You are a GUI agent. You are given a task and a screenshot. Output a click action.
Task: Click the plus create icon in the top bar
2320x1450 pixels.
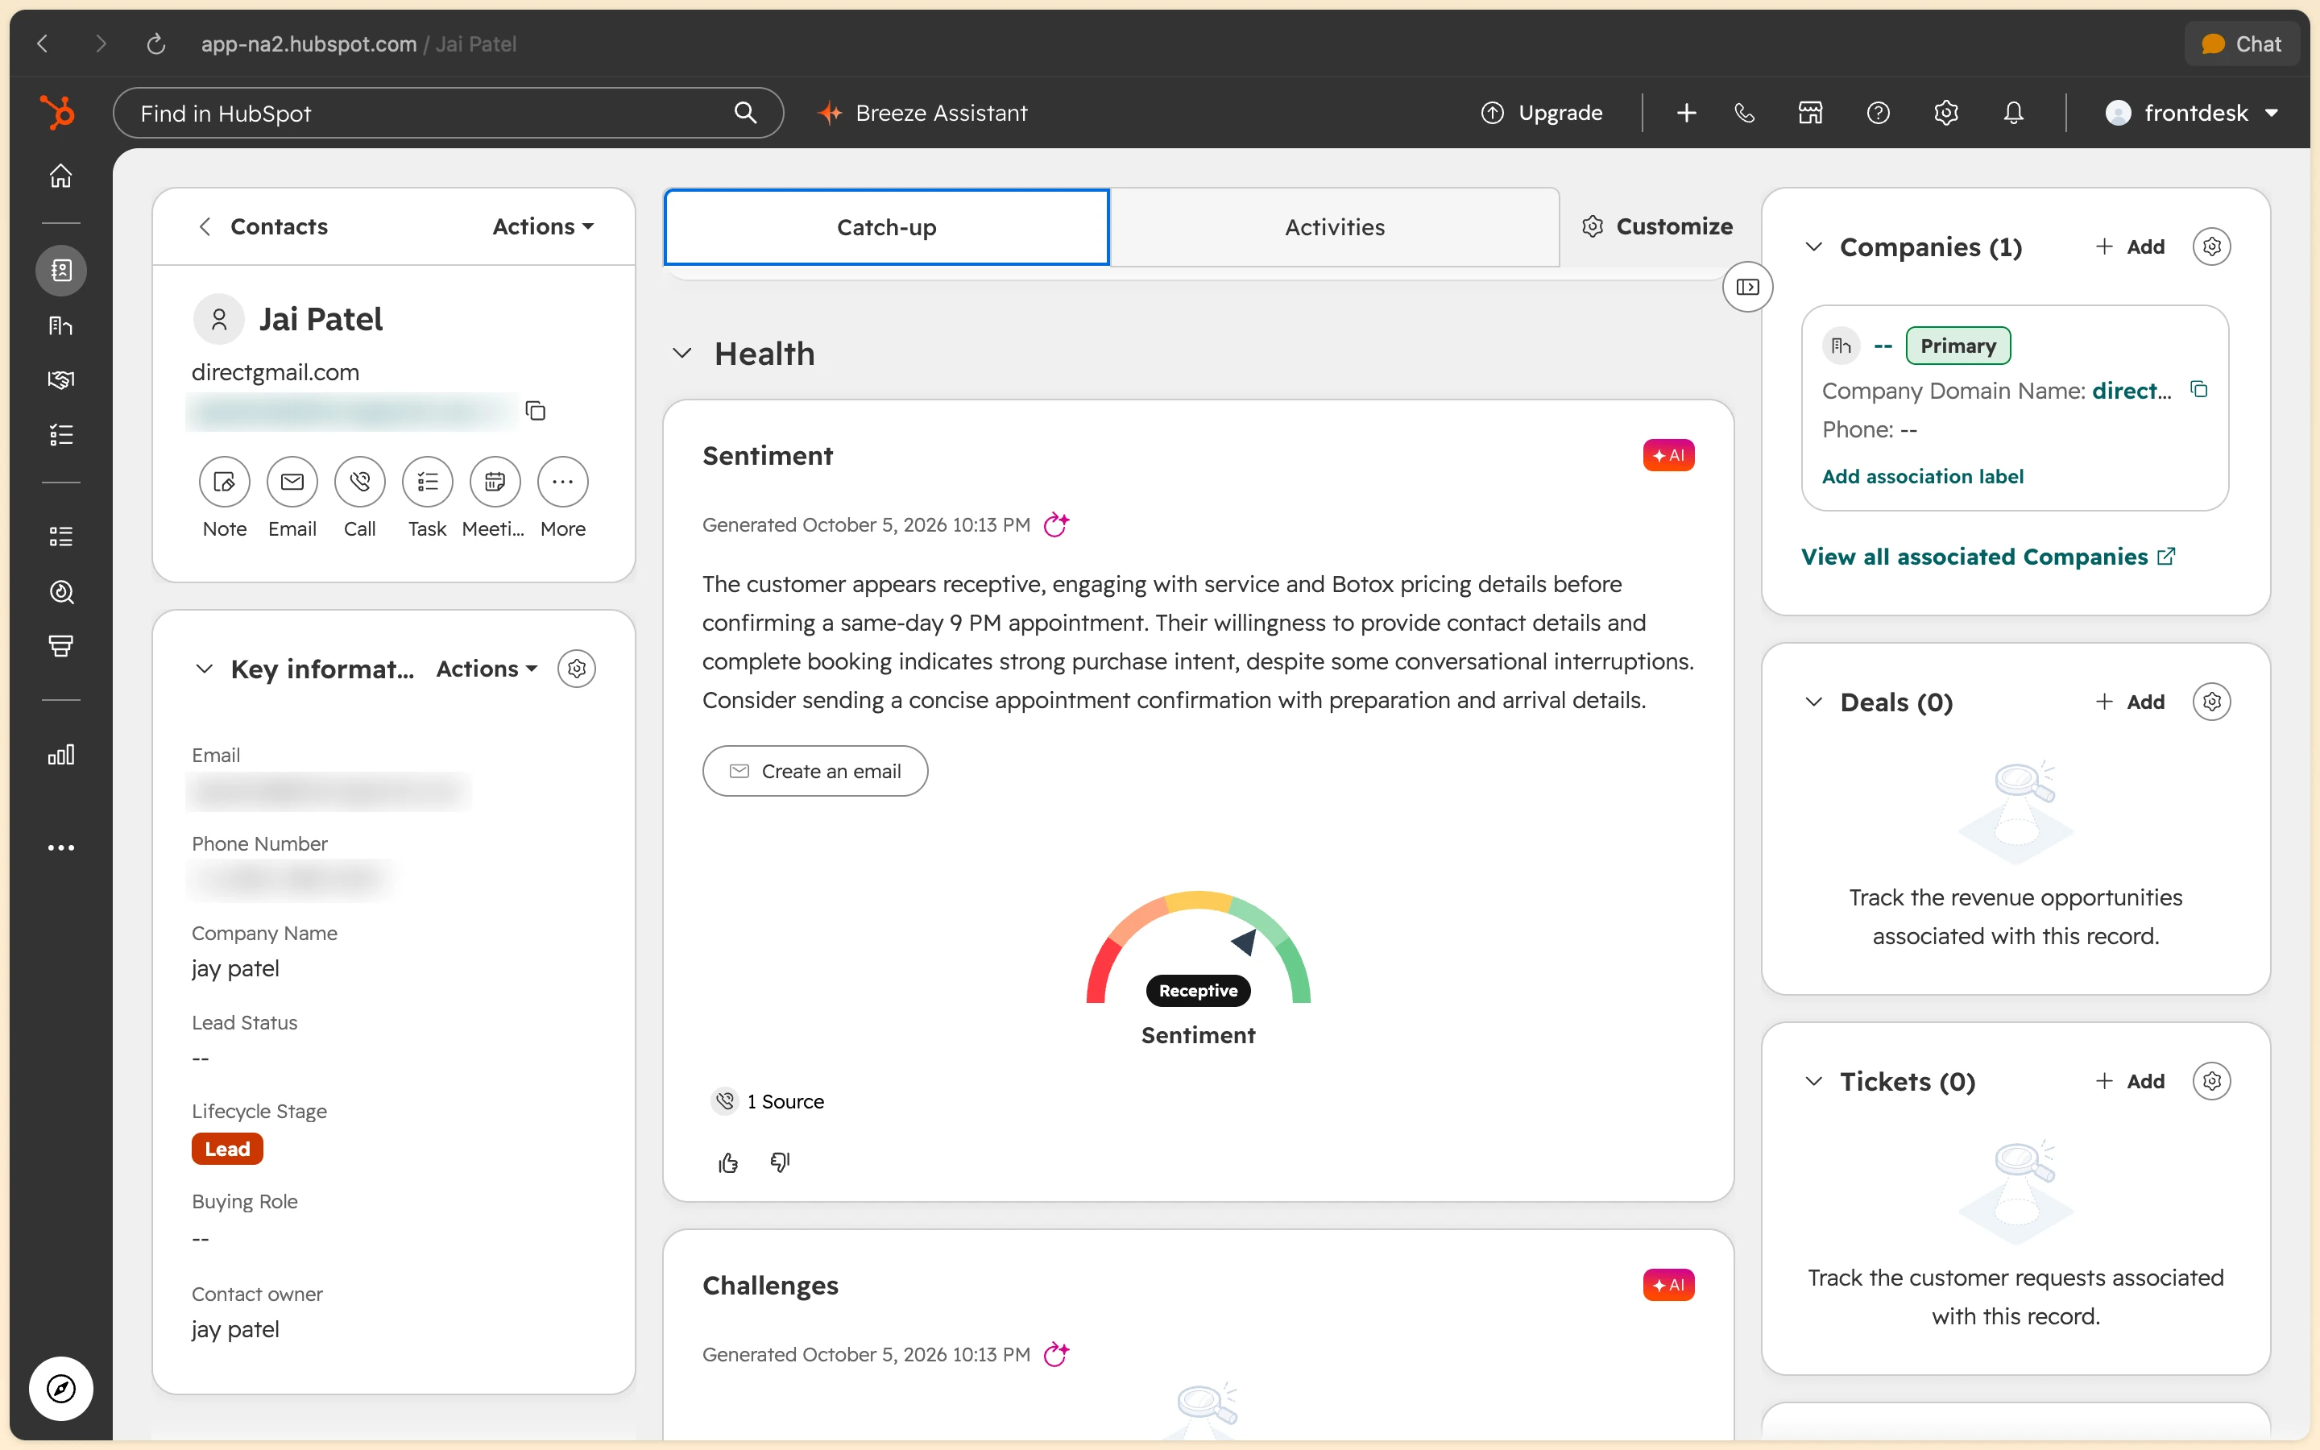pyautogui.click(x=1686, y=113)
